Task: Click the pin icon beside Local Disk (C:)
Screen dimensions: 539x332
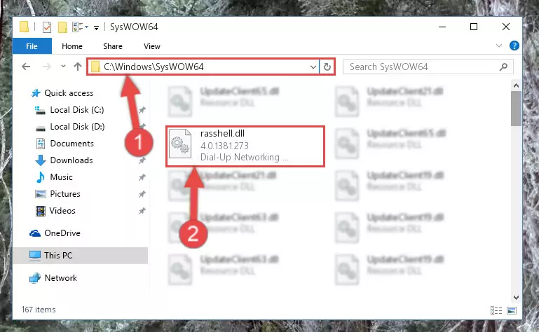Action: 142,110
